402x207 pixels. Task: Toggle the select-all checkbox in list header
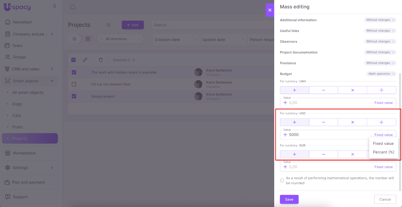click(x=73, y=60)
